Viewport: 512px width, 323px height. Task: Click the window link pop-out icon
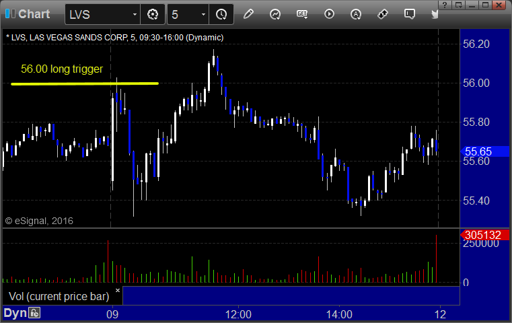click(458, 5)
